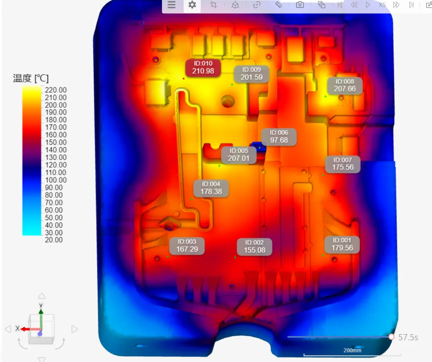The image size is (432, 362).
Task: Select probe label ID:001 reading 179.56
Action: (x=342, y=244)
